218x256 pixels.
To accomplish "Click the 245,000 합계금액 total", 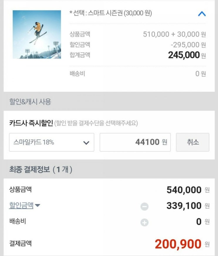I will (184, 55).
